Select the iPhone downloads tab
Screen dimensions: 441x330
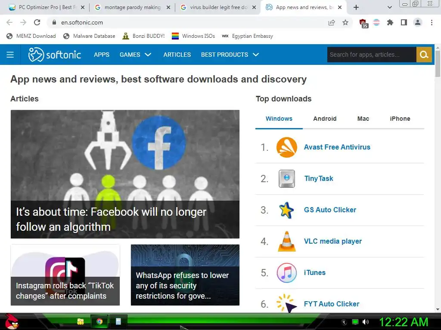click(x=400, y=119)
